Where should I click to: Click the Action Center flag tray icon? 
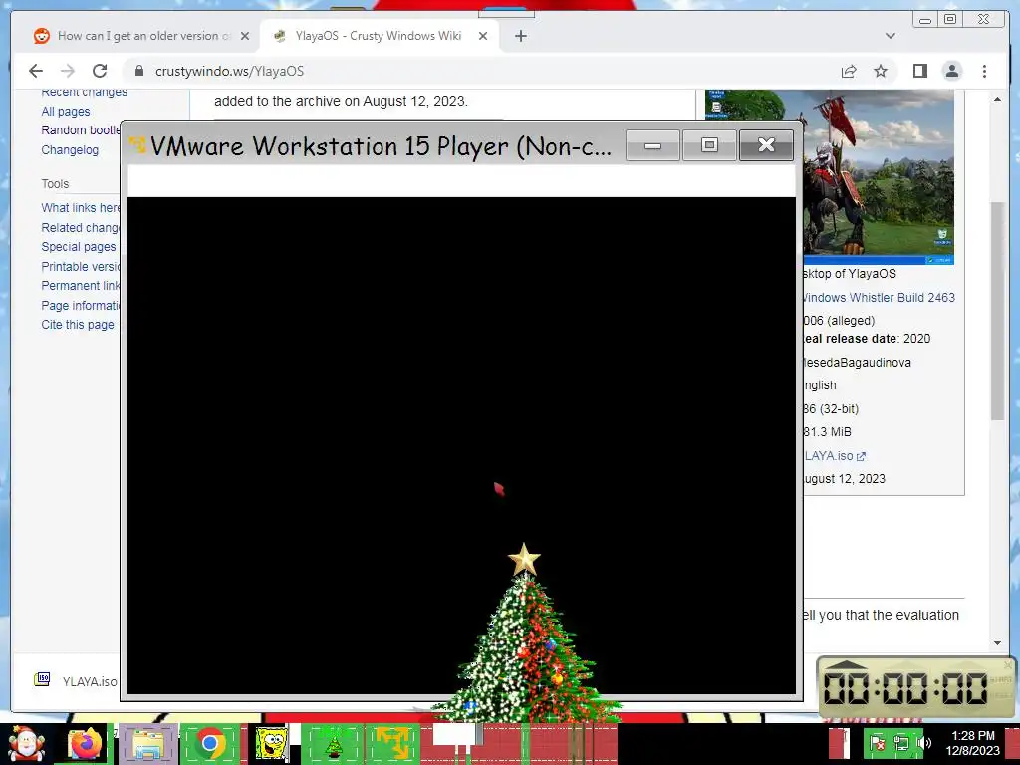point(877,743)
